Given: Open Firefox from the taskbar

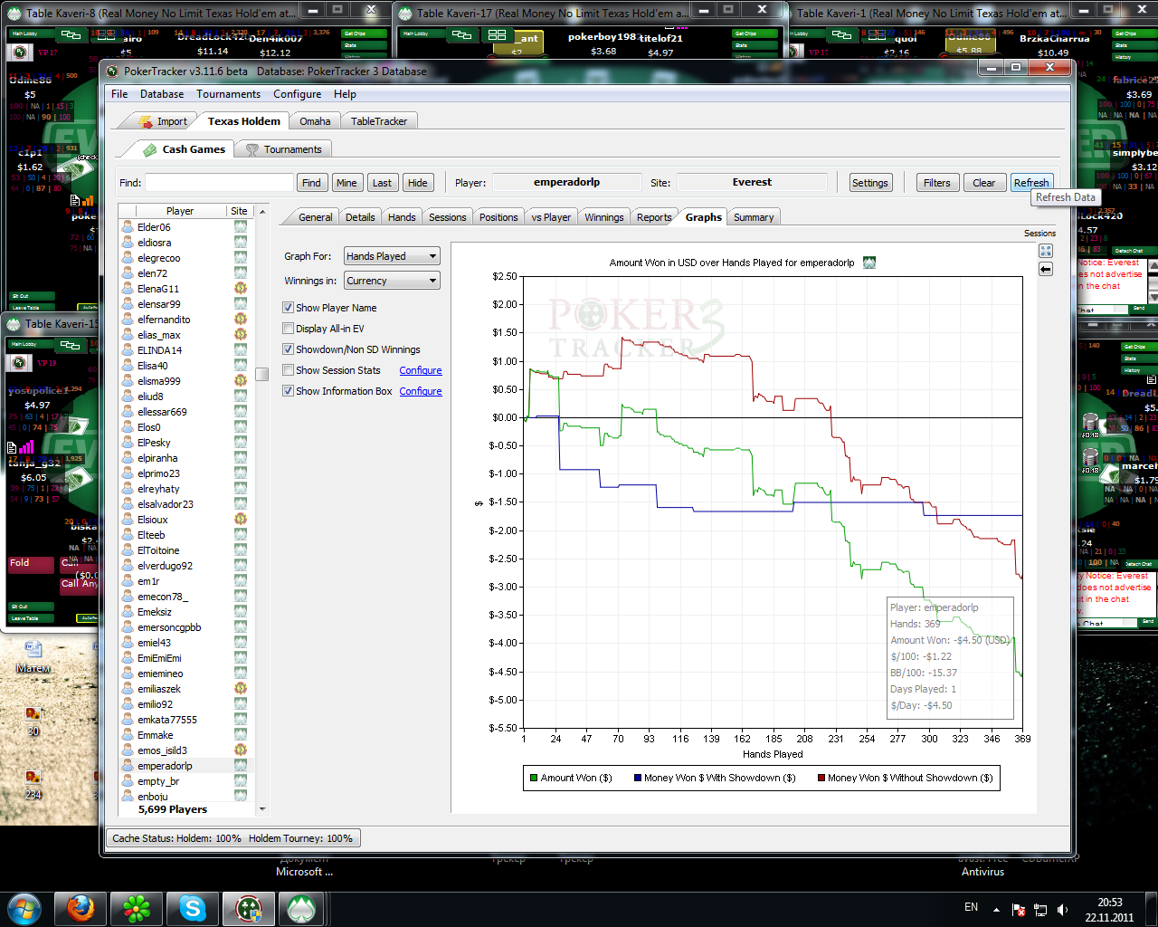Looking at the screenshot, I should tap(81, 908).
